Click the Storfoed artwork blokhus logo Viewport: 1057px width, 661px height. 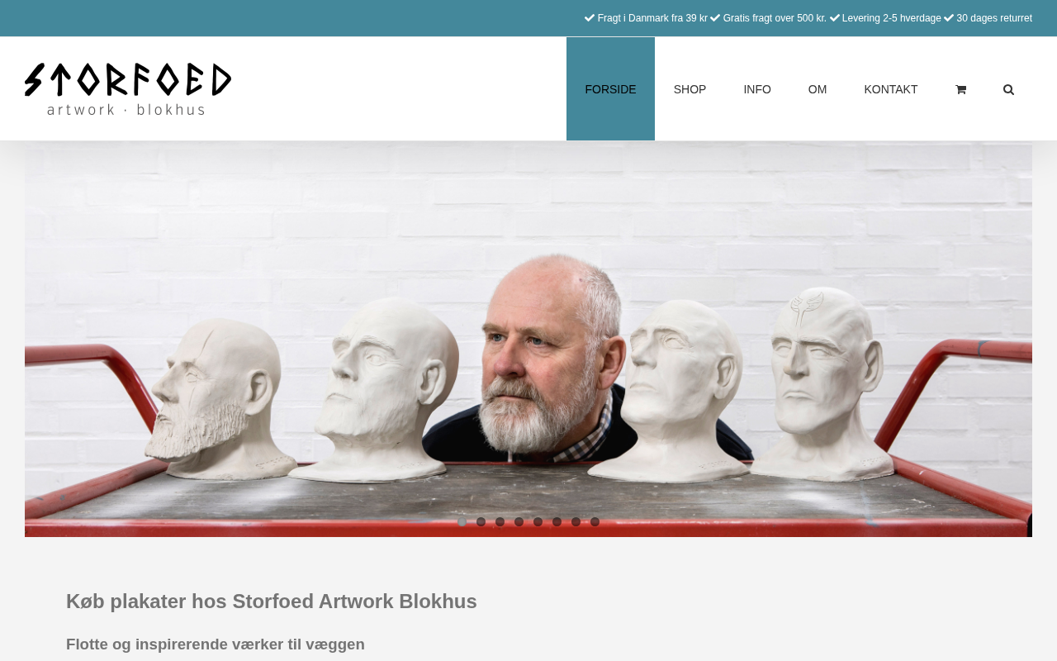click(128, 89)
